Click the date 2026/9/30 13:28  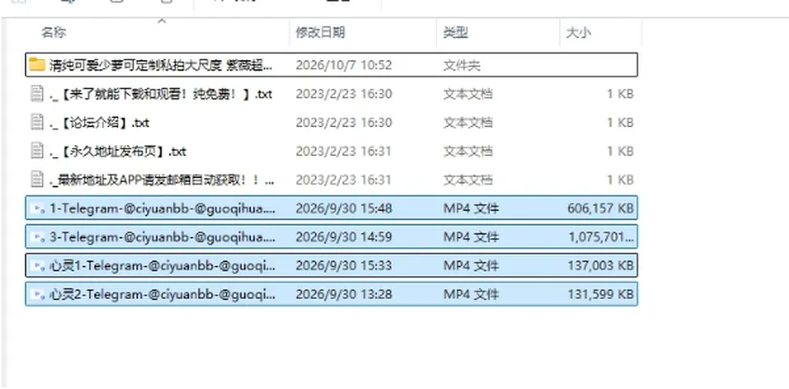pyautogui.click(x=344, y=294)
